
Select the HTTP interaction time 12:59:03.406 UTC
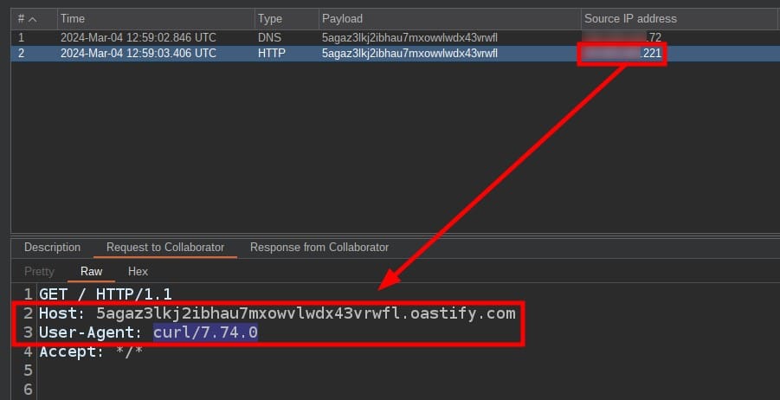(x=139, y=53)
